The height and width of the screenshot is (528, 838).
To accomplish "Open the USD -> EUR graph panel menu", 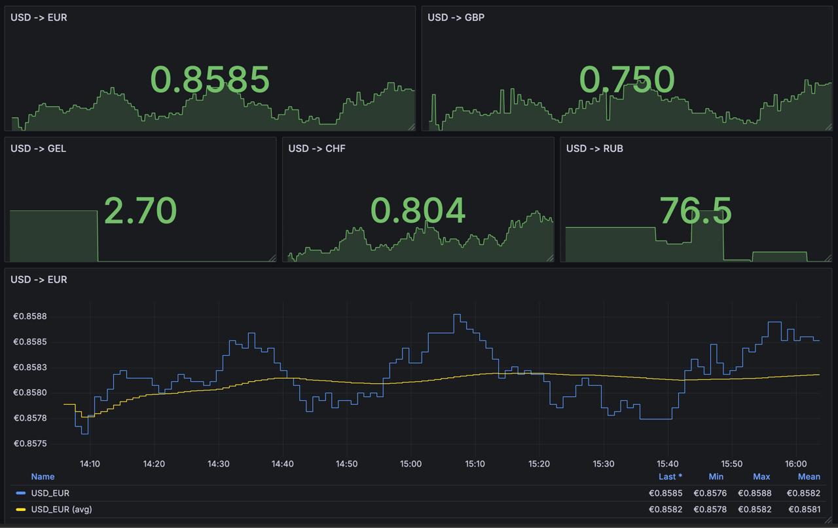I will (x=41, y=280).
